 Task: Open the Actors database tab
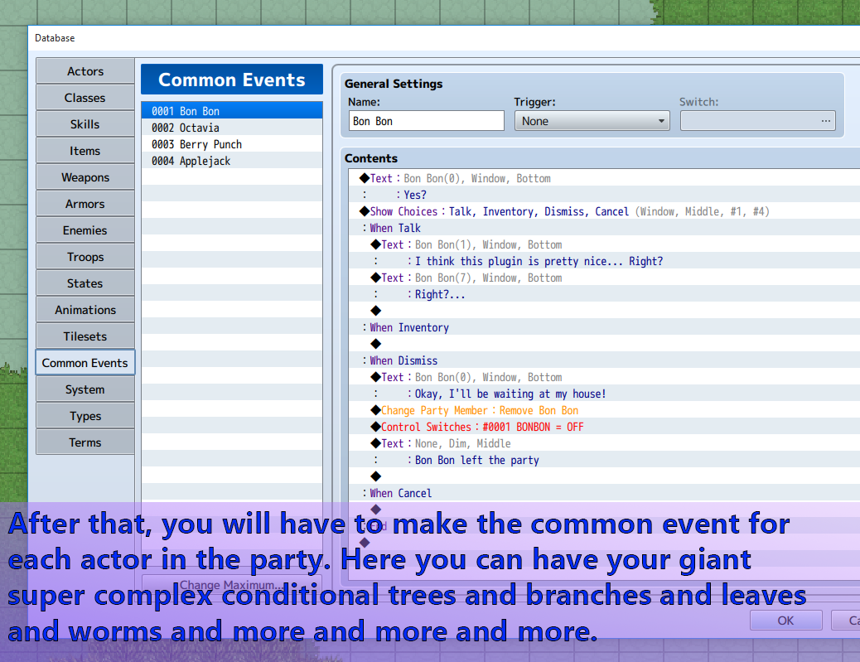click(85, 71)
